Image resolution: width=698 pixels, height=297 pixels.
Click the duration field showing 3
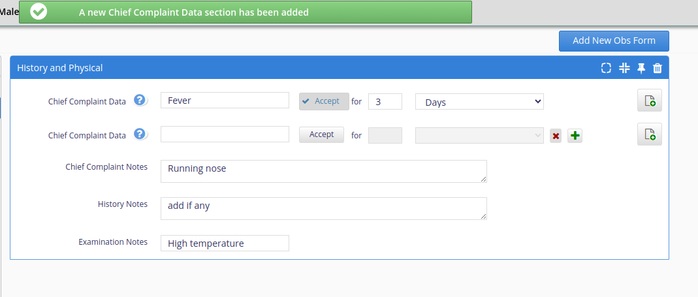[385, 102]
